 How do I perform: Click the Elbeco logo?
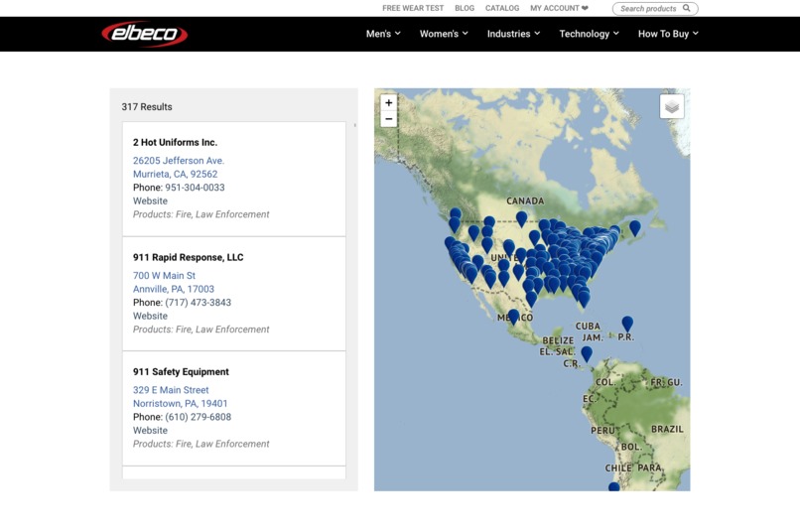point(144,34)
